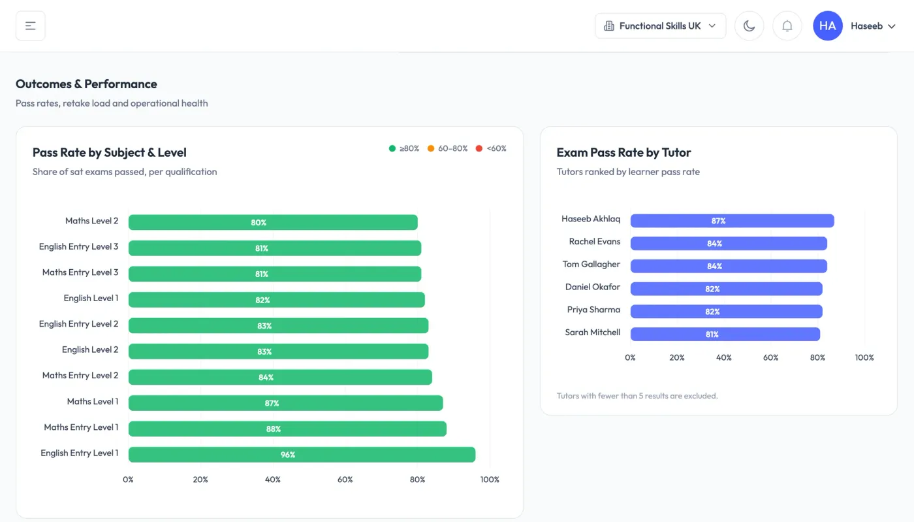Select the English Entry Level 2 bar
The width and height of the screenshot is (914, 522).
tap(278, 325)
